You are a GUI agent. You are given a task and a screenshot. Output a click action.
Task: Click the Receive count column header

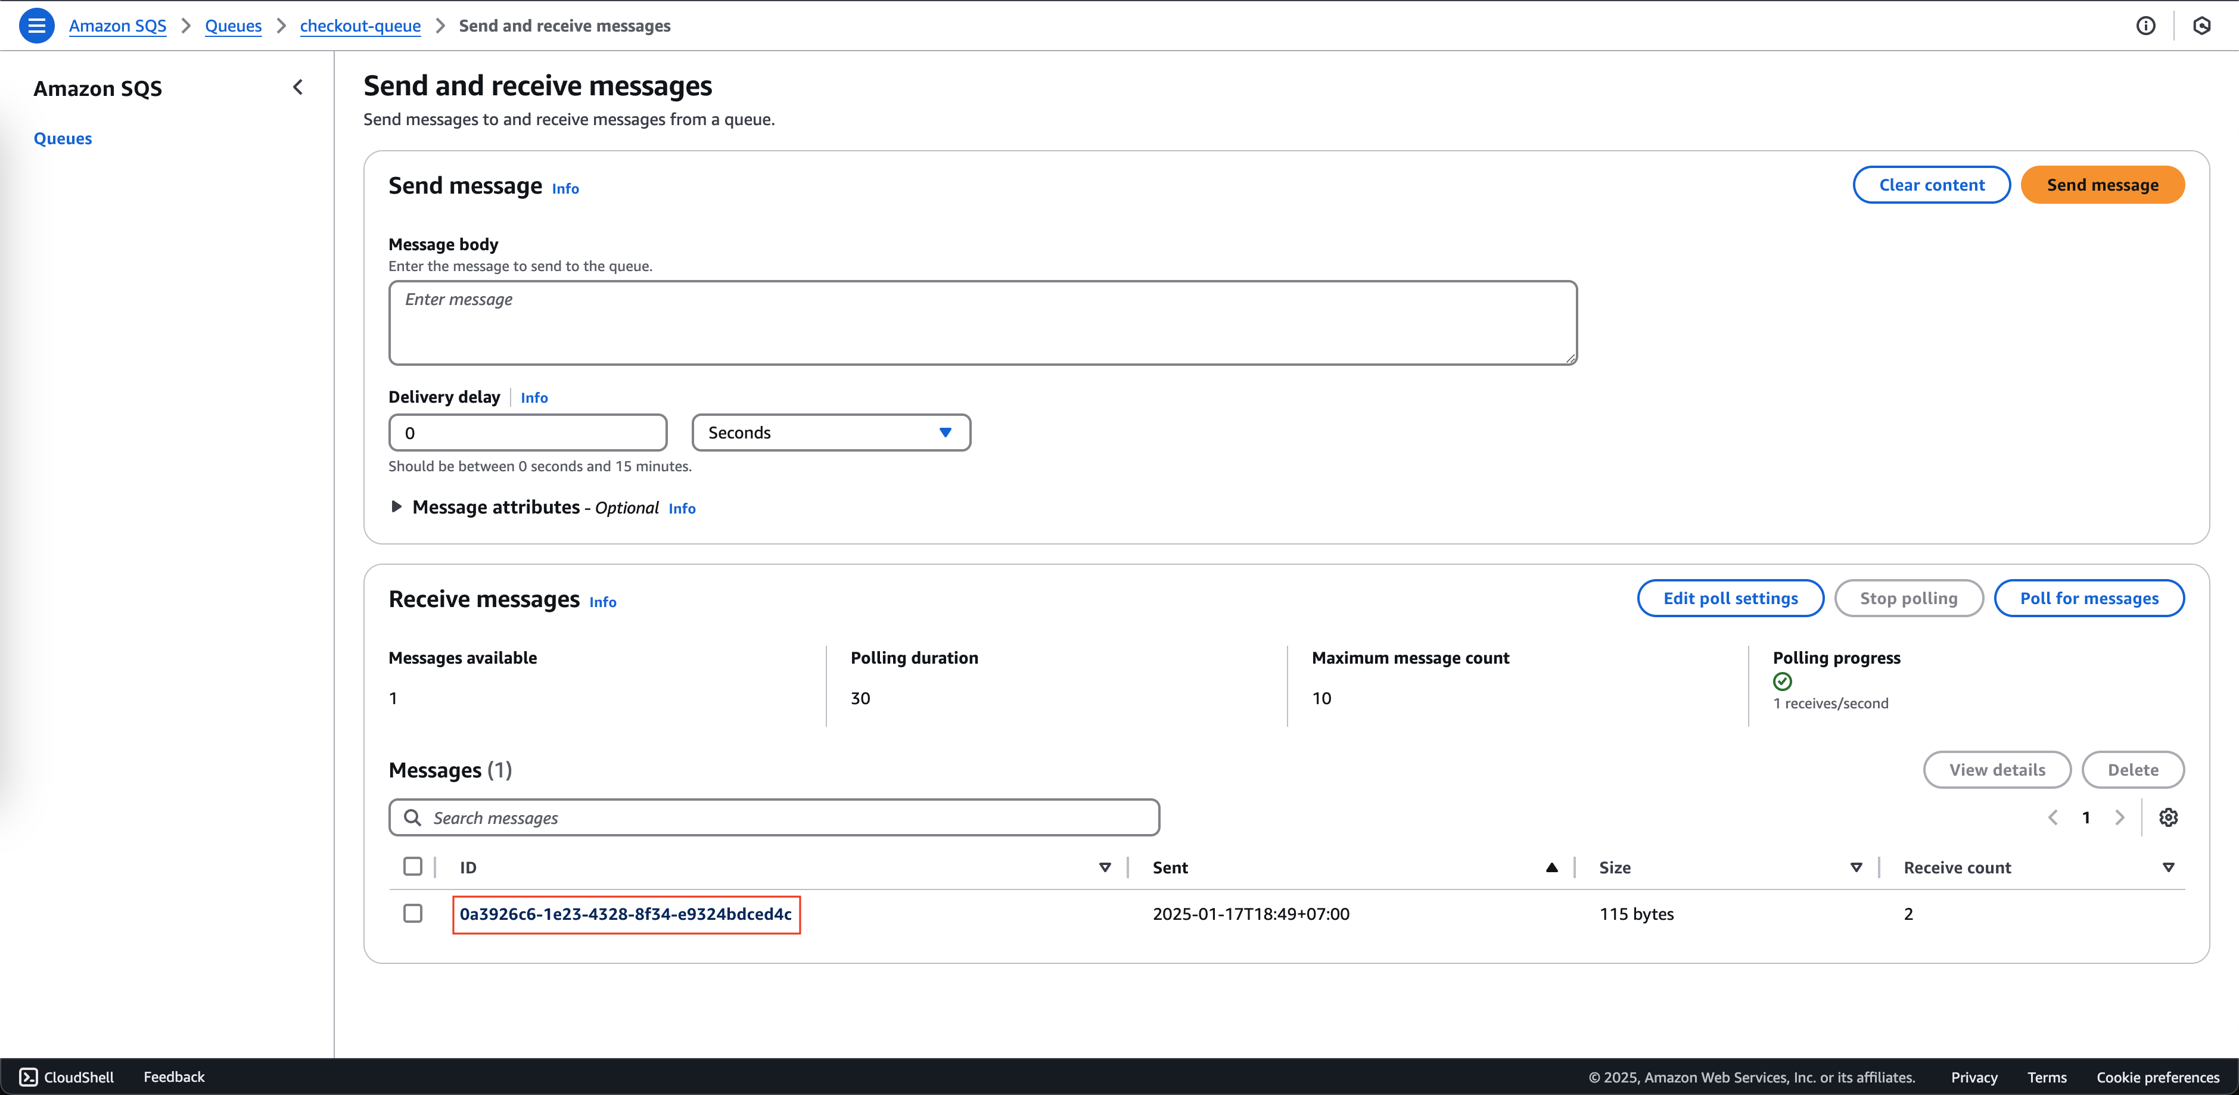[1957, 867]
